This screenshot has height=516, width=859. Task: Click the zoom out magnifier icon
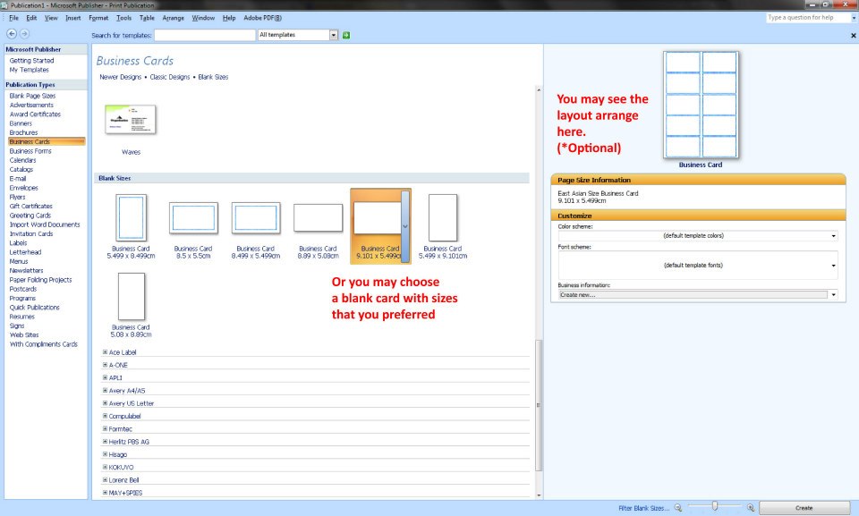pos(678,508)
